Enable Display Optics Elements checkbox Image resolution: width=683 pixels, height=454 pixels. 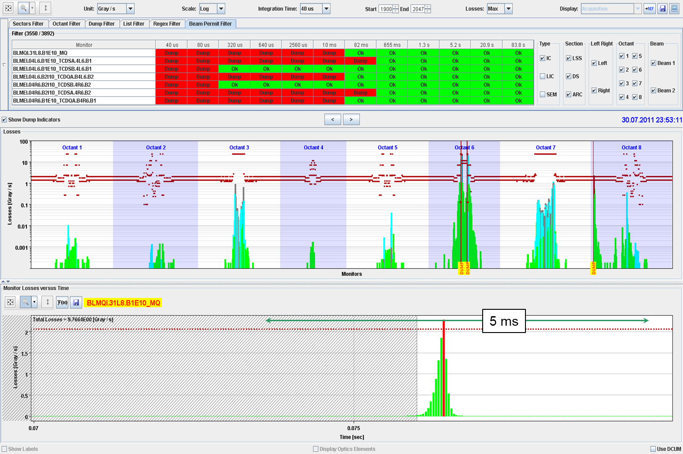click(x=316, y=449)
